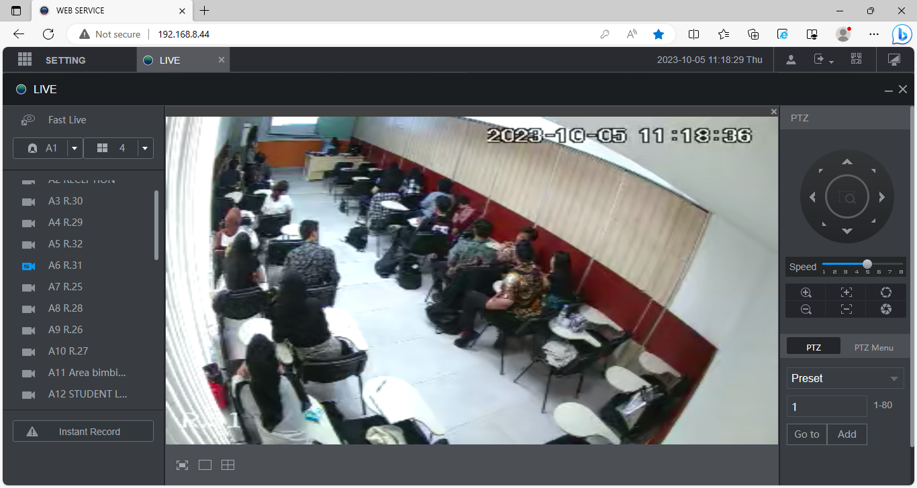Open the SETTING menu
Image resolution: width=917 pixels, height=488 pixels.
[66, 60]
